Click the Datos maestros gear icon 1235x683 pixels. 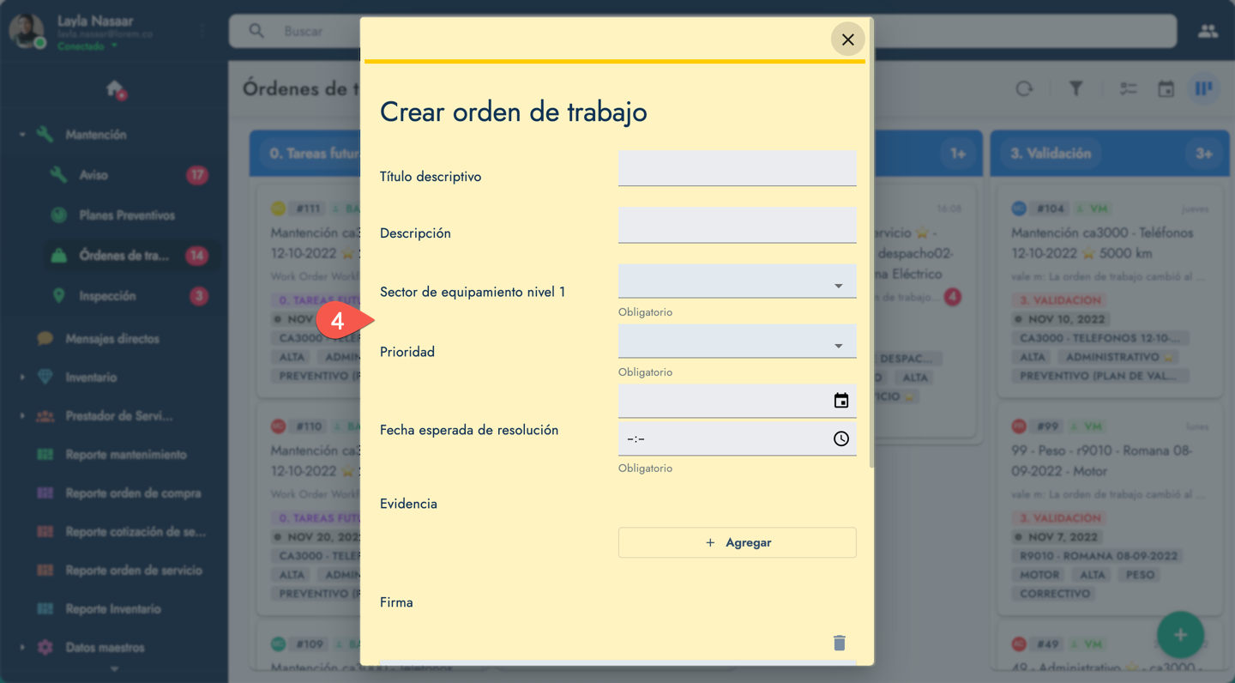click(x=45, y=648)
